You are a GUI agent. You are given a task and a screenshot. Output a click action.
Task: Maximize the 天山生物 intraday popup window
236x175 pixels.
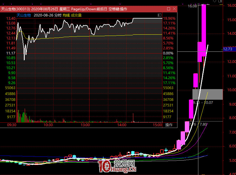(169, 9)
